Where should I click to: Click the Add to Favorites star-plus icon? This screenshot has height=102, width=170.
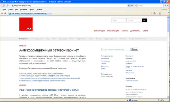point(6,13)
